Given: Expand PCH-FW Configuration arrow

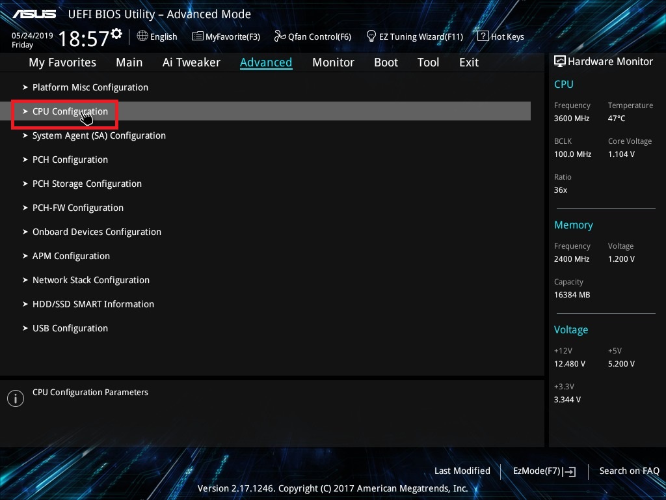Looking at the screenshot, I should 25,208.
